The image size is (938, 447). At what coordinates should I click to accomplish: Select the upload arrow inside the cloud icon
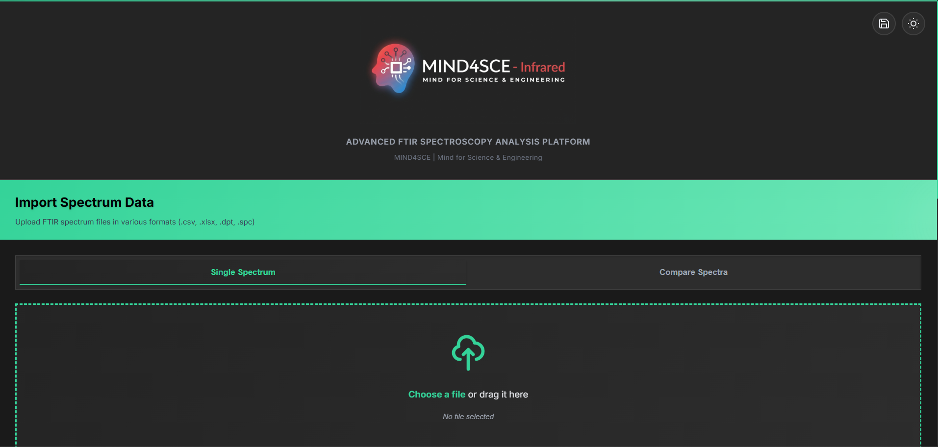pos(468,358)
